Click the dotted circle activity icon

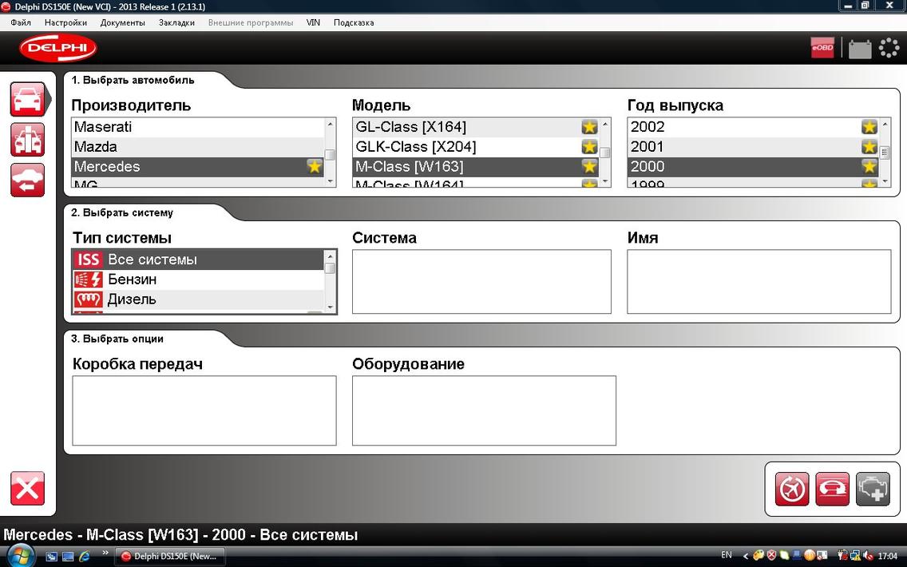point(889,47)
